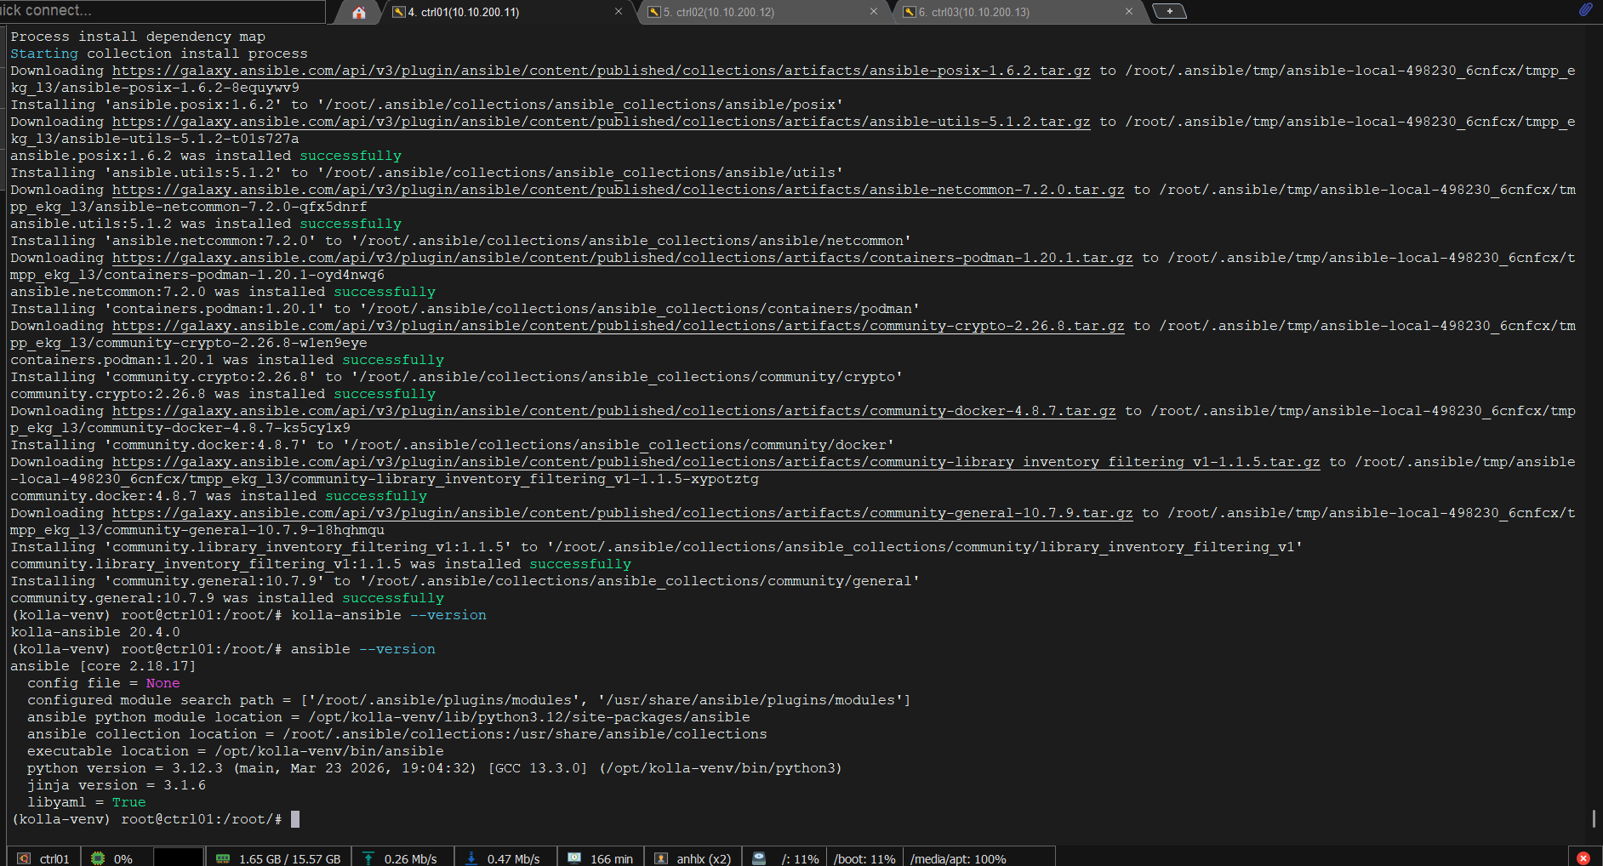
Task: Click 'ansible collection location' line
Action: click(397, 734)
